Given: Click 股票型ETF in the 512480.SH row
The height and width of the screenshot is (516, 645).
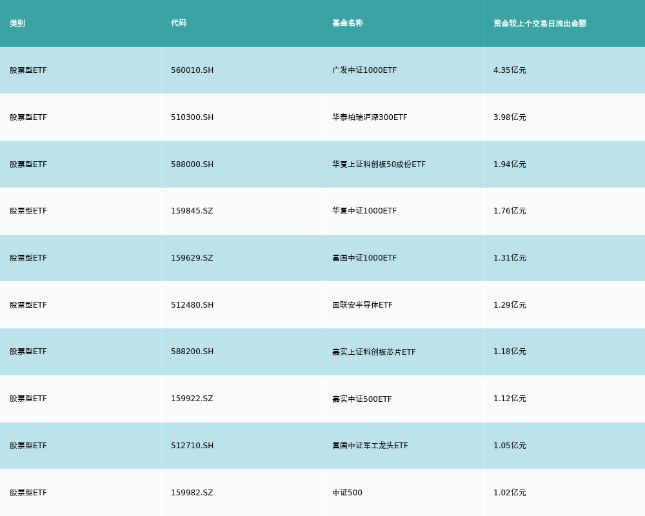Looking at the screenshot, I should pyautogui.click(x=28, y=305).
